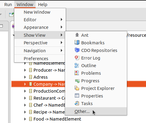Click the Bookmarks view icon
Image resolution: width=146 pixels, height=123 pixels.
[77, 43]
